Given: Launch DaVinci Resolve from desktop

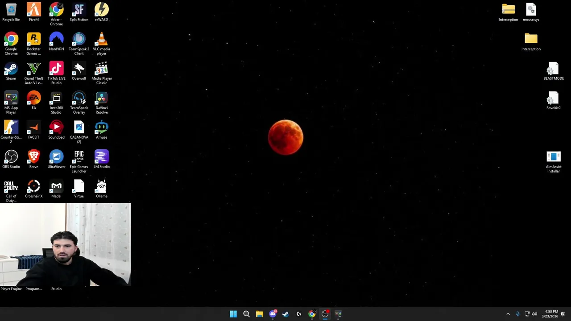Looking at the screenshot, I should pos(101,103).
